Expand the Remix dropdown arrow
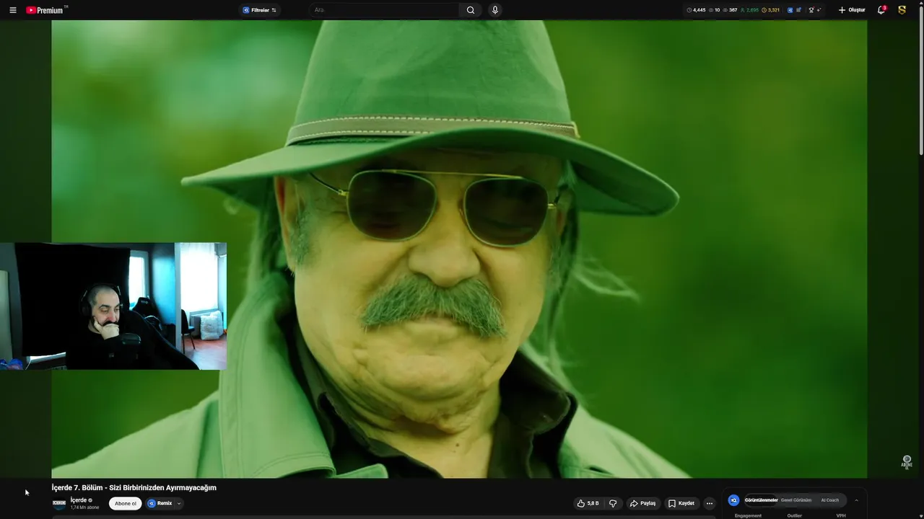Viewport: 924px width, 519px height. pos(179,503)
